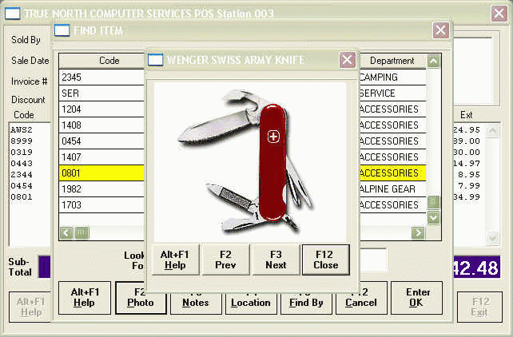Show next photo with F3 Next
Screen dimensions: 513x337
coord(276,260)
